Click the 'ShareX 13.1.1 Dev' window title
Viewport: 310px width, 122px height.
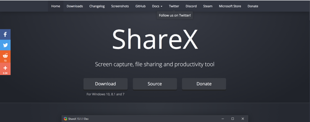tap(78, 119)
